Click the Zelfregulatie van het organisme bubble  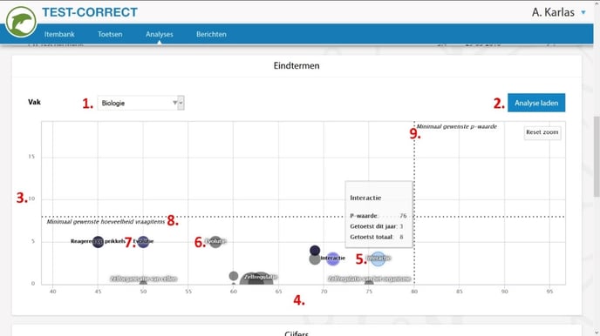(369, 283)
